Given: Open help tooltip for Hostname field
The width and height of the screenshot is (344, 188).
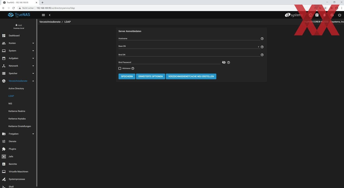Looking at the screenshot, I should click(x=262, y=39).
